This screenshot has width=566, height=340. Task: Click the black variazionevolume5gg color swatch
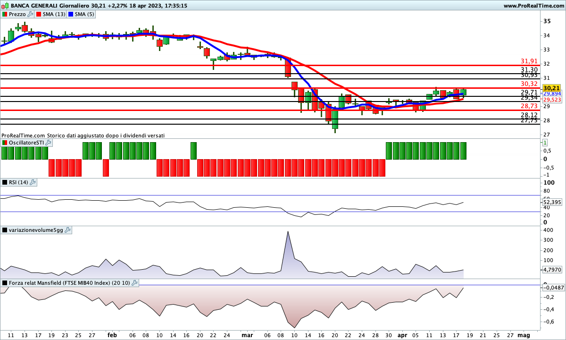pos(5,230)
